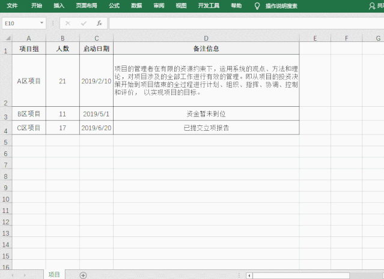Click the Share person icon at top right
Viewport: 384px width, 279px height.
pos(374,5)
